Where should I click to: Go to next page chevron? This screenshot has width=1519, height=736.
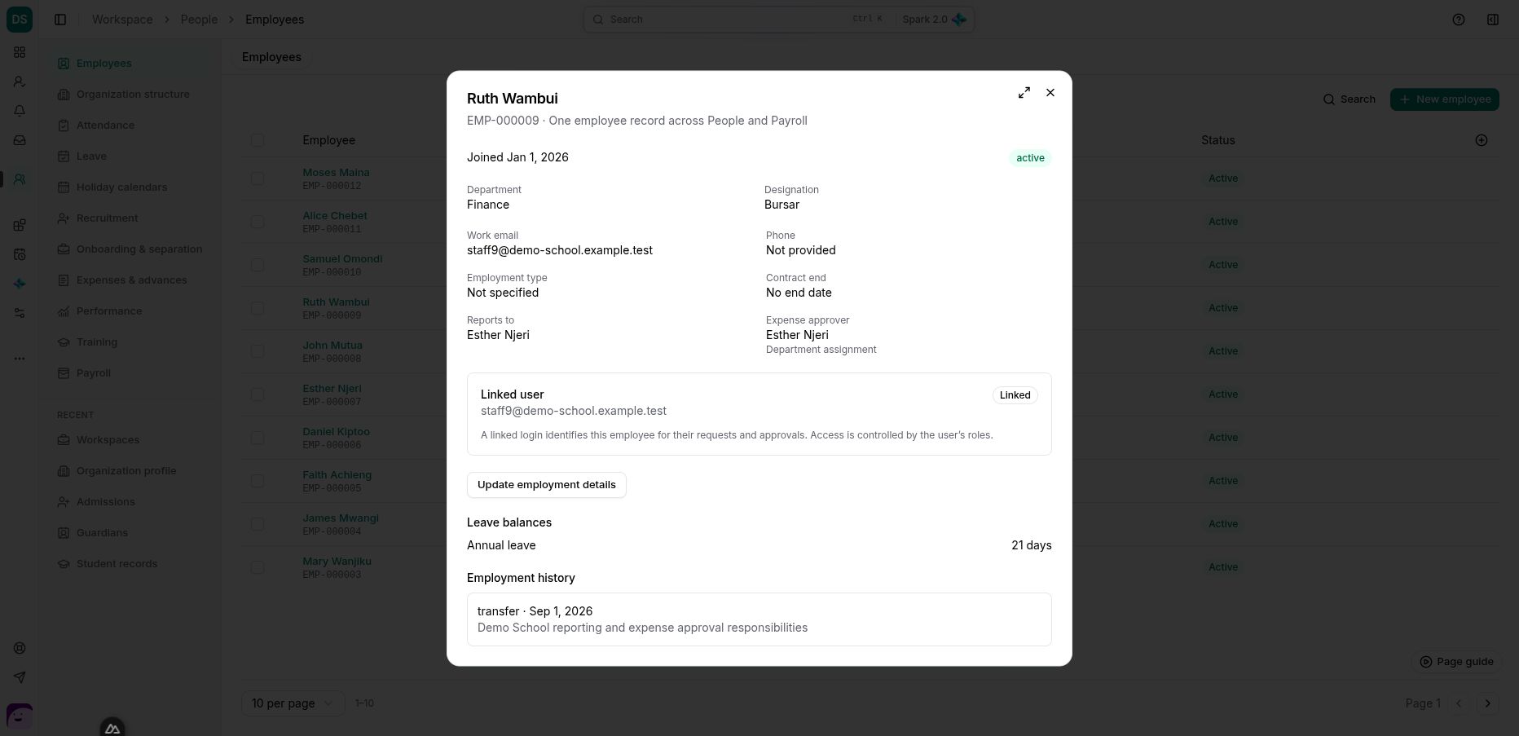pyautogui.click(x=1487, y=703)
